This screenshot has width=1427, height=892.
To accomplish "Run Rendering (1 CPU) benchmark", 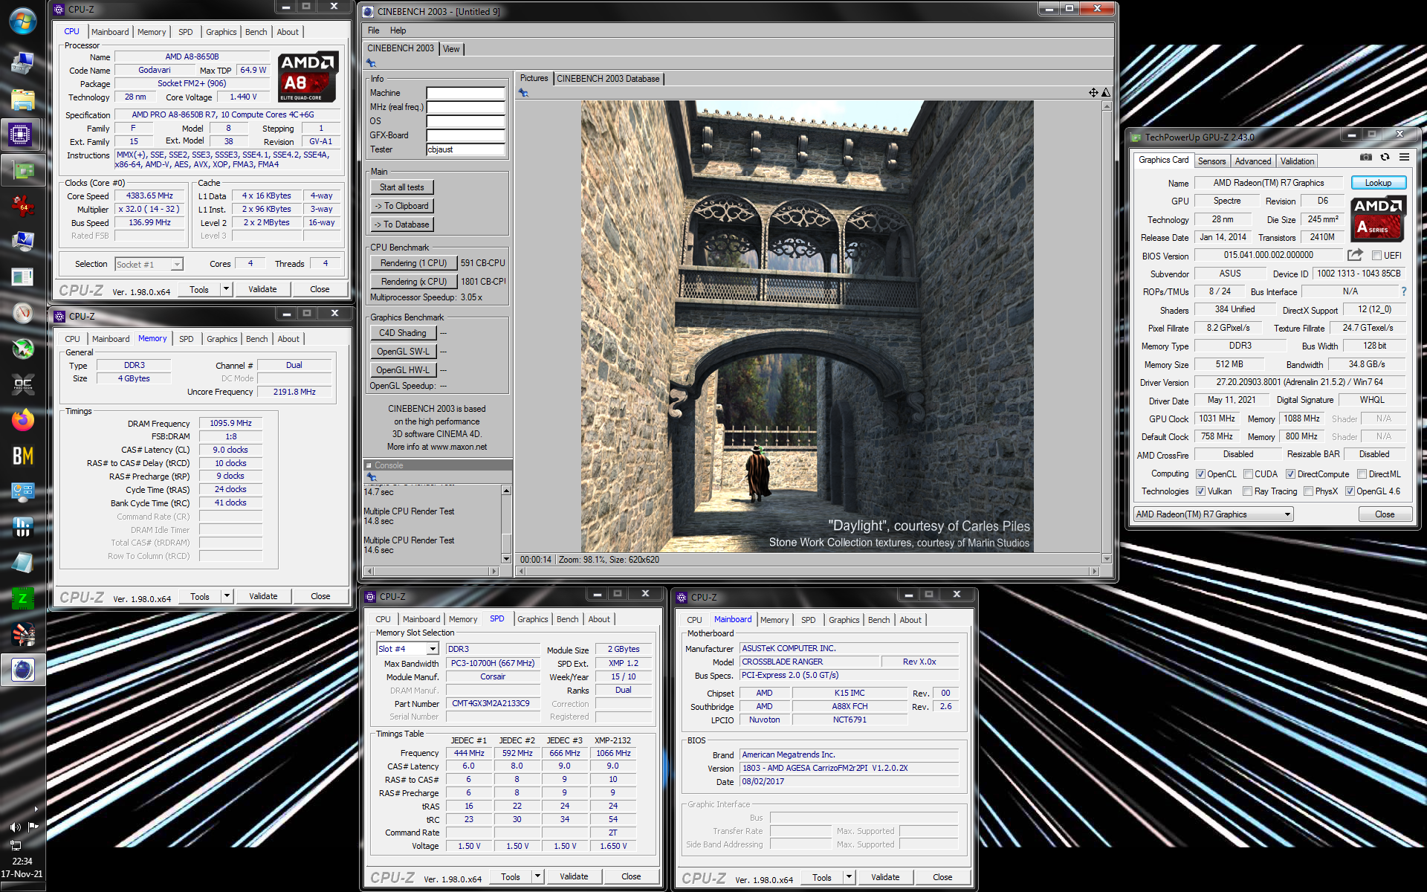I will tap(413, 263).
